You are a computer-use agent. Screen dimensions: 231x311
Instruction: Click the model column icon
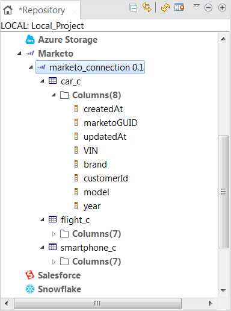coord(76,192)
